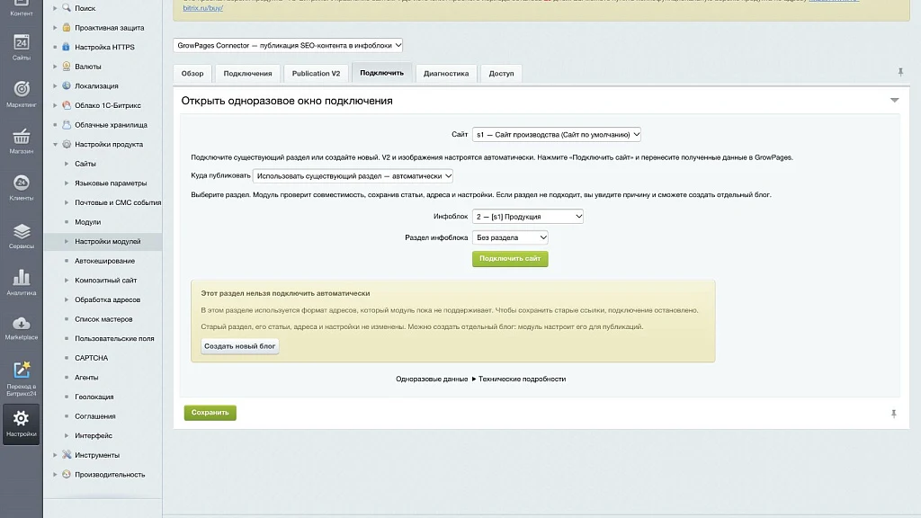Click the Создать новый блог button
921x518 pixels.
coord(239,346)
